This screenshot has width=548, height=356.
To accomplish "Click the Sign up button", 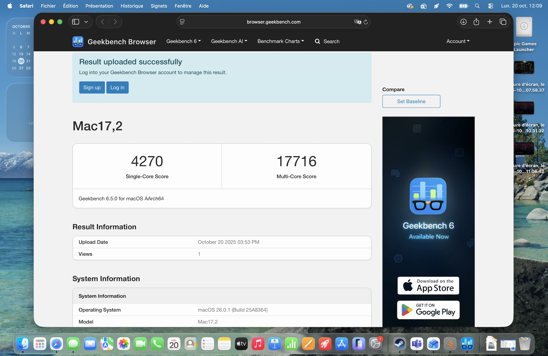I will click(x=92, y=87).
